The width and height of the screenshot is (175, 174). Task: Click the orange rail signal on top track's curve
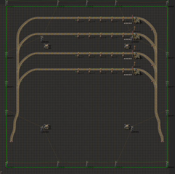[152, 30]
